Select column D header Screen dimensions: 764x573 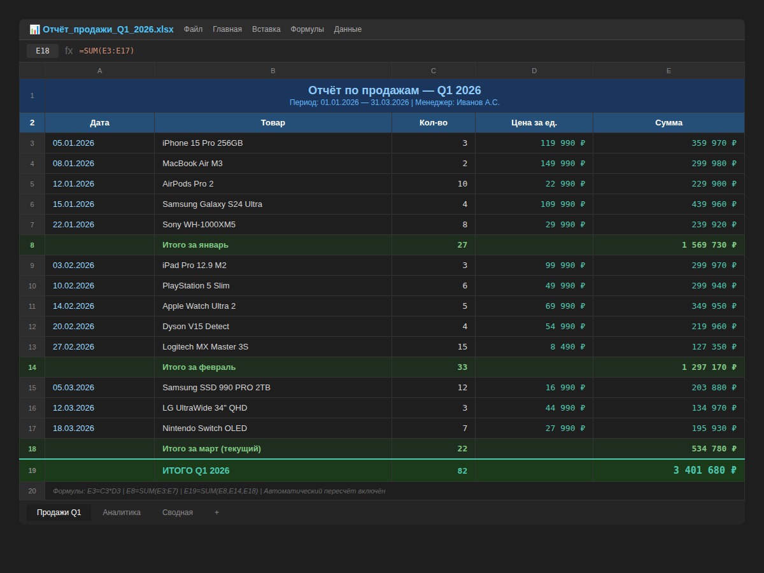534,71
